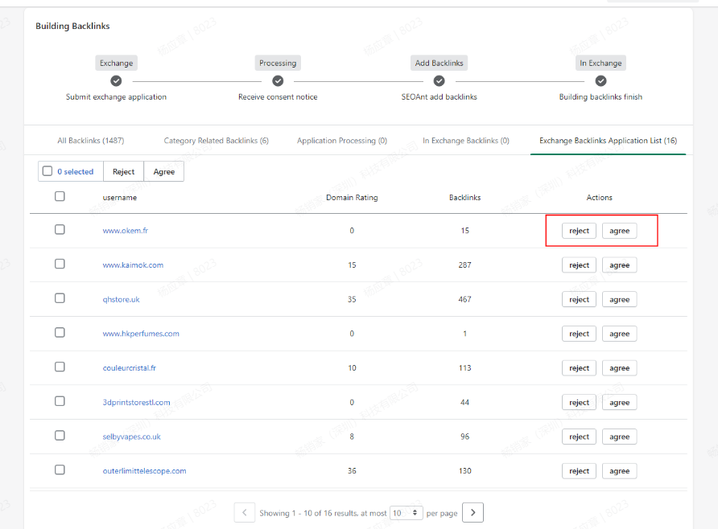Reject the couleurcristal.fr application
This screenshot has width=718, height=529.
580,368
